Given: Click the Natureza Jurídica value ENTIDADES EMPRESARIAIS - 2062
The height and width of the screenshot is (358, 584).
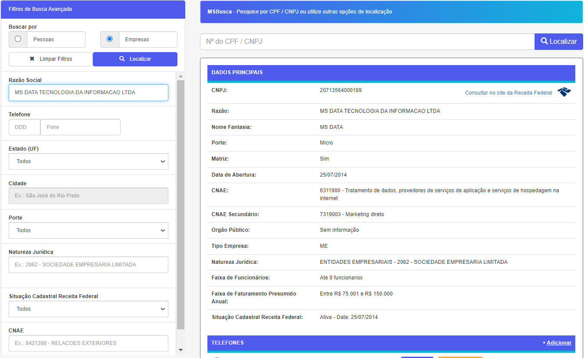Looking at the screenshot, I should pos(413,262).
